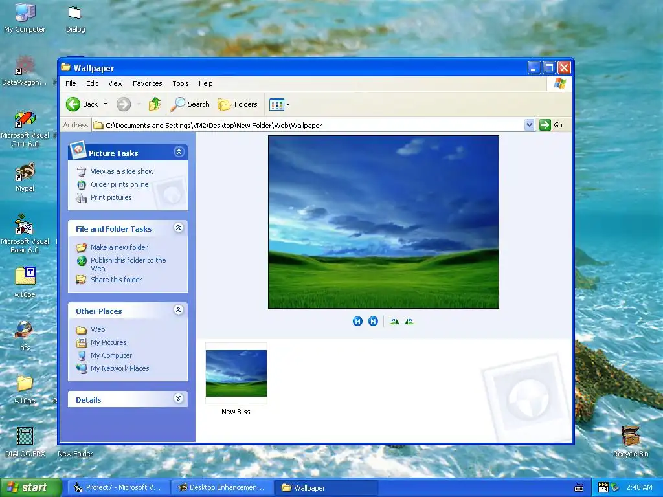The width and height of the screenshot is (663, 497).
Task: Open the Favorites menu
Action: [x=147, y=83]
